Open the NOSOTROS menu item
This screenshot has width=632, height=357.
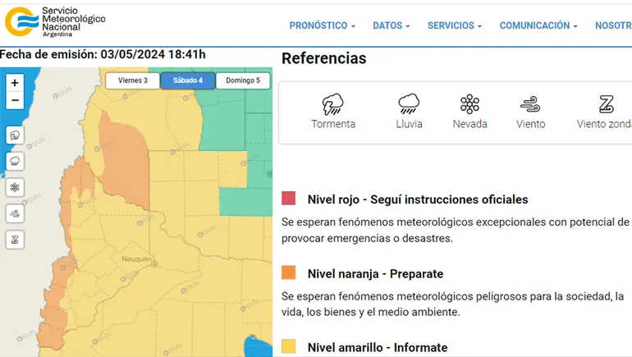613,25
